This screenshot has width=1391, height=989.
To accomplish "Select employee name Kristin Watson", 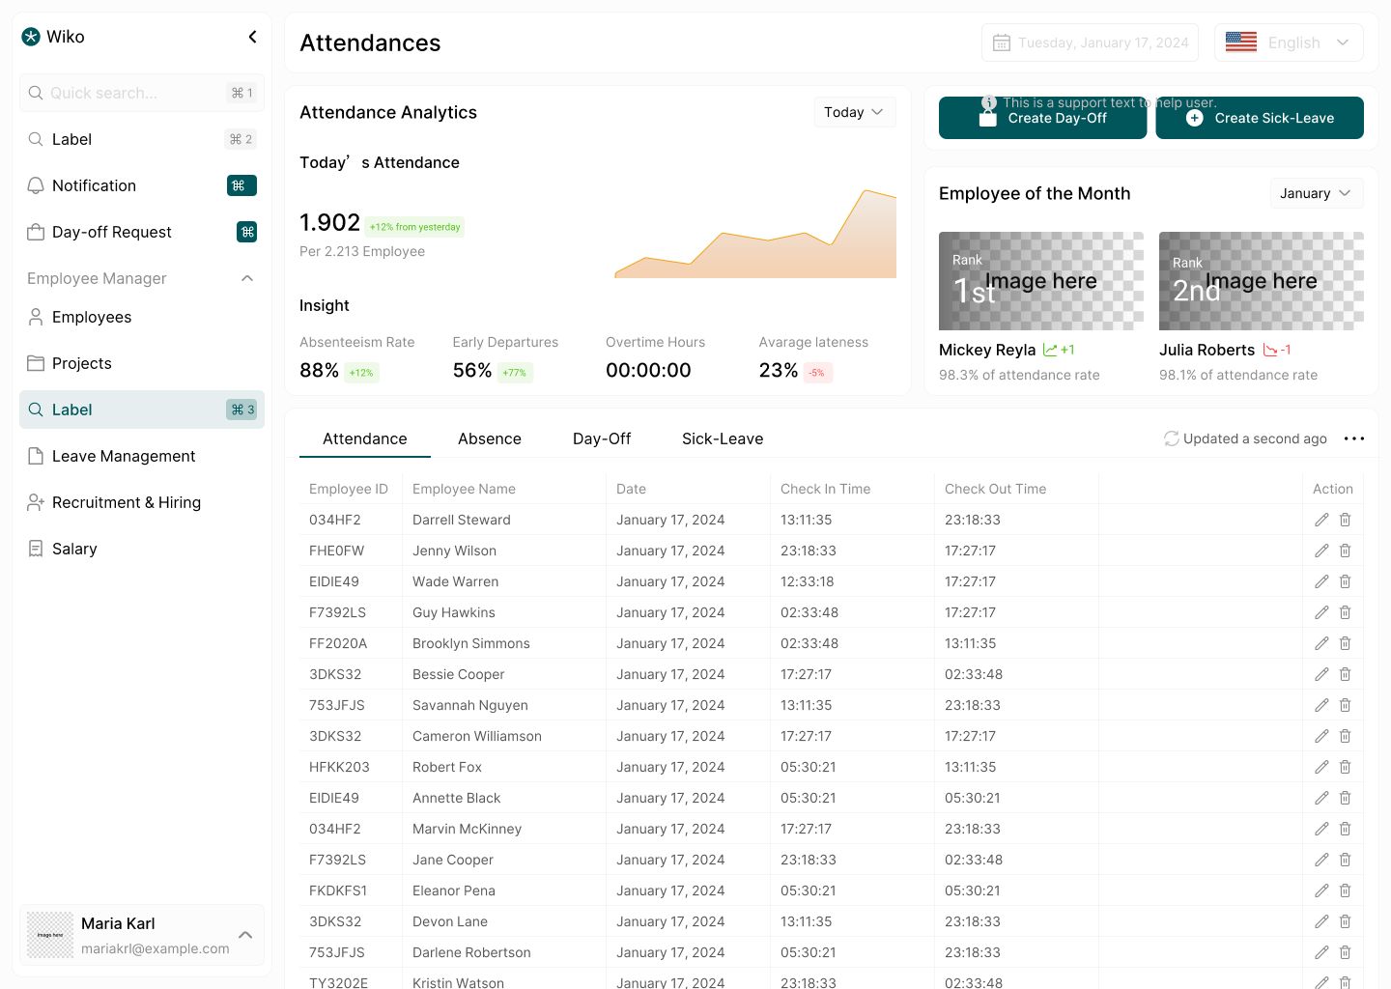I will [x=458, y=982].
